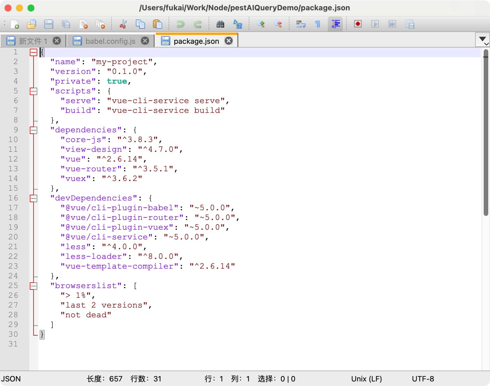Click the "view-design" dependency key
Image resolution: width=490 pixels, height=386 pixels.
(94, 149)
